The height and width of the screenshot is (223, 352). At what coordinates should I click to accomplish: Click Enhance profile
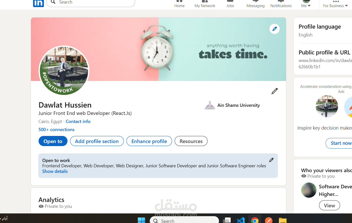[x=149, y=141]
